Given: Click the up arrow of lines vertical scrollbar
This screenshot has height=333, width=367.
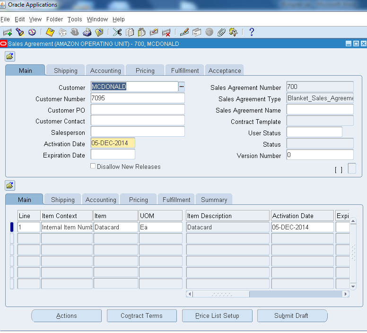Looking at the screenshot, I should [x=353, y=221].
